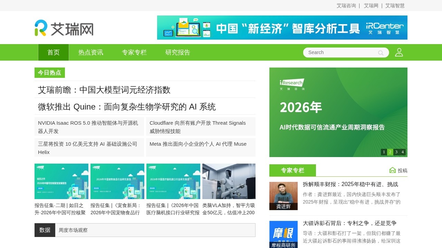Open 医疗脑机接口行业 report thumbnail

(x=173, y=181)
